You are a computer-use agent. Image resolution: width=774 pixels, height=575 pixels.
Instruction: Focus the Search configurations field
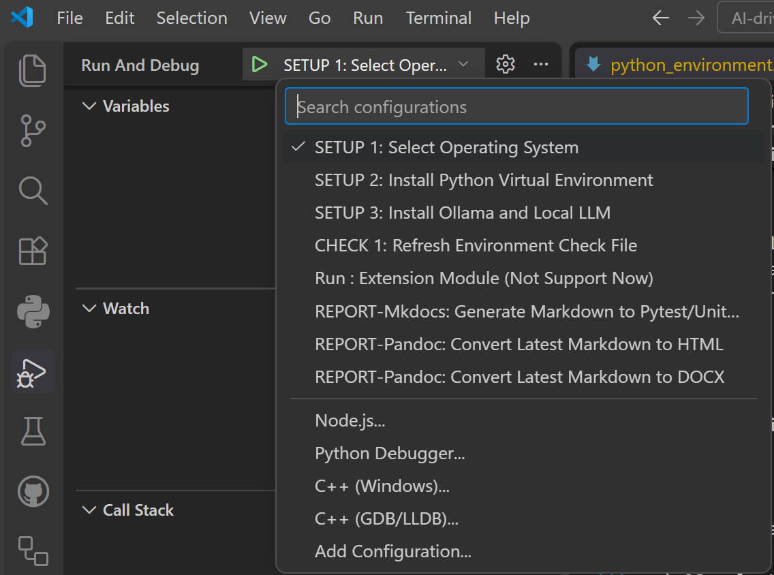point(516,106)
